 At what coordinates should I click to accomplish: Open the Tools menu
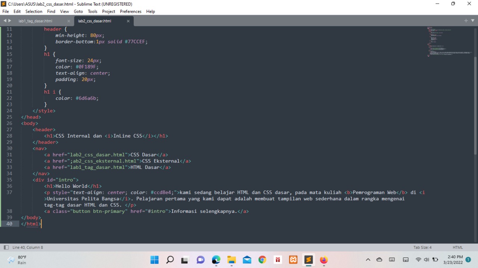point(93,12)
